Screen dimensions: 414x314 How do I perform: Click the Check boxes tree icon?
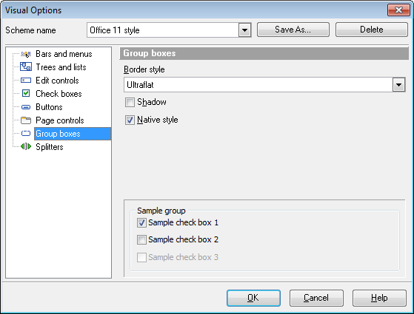click(26, 93)
